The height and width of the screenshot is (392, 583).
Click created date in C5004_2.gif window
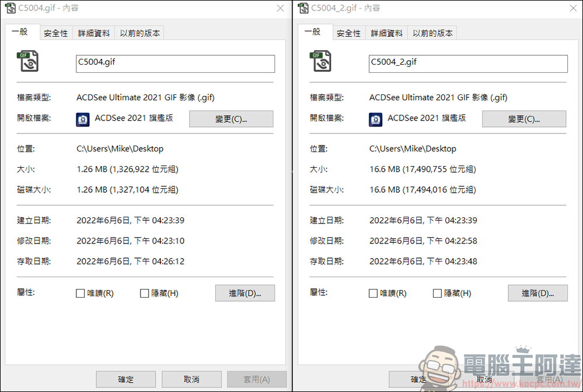coord(423,220)
